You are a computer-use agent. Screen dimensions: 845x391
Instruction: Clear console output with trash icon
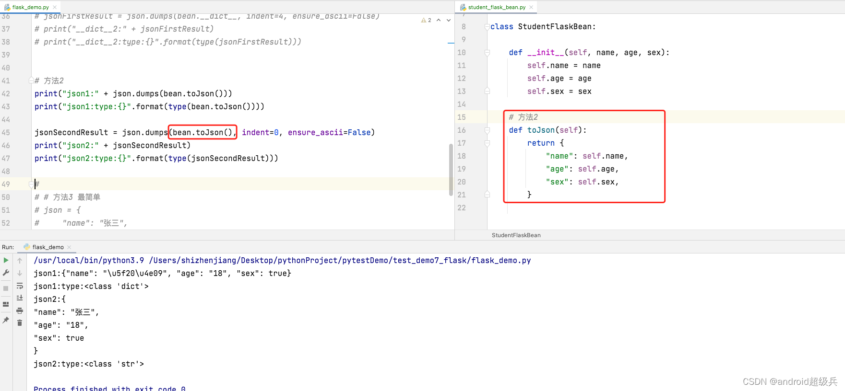click(x=20, y=323)
